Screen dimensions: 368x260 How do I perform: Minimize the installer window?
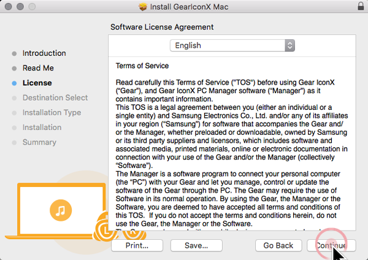click(20, 6)
